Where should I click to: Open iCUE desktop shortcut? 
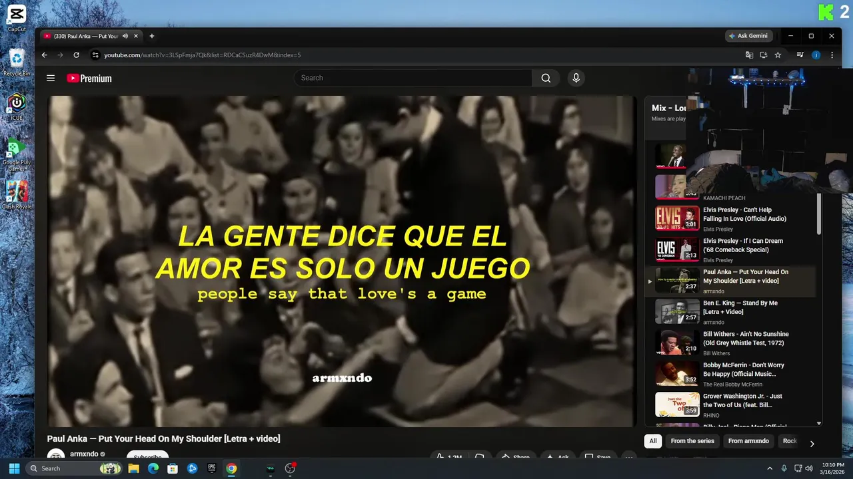[x=17, y=106]
